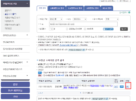136x101 pixels.
Task: Collapse the 열람/발급 sidebar section via the minus icon
Action: pos(27,4)
